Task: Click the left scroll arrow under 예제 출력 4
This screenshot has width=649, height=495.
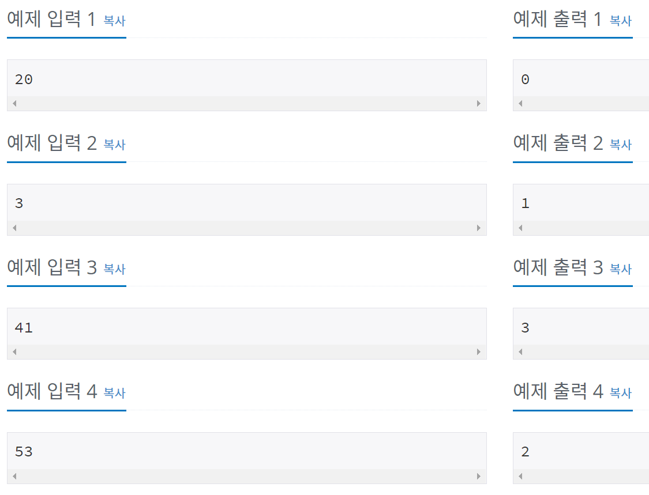Action: tap(520, 475)
